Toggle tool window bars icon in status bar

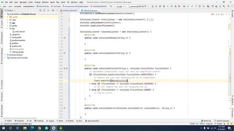2,124
